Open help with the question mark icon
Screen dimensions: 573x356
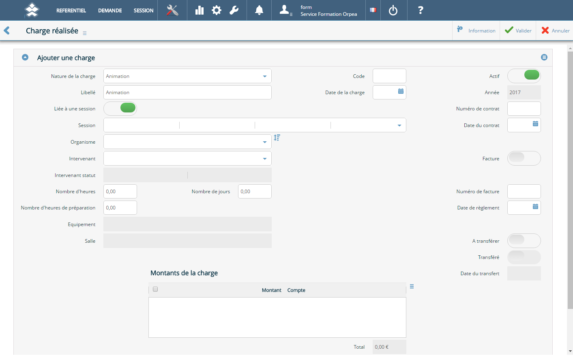(x=421, y=10)
